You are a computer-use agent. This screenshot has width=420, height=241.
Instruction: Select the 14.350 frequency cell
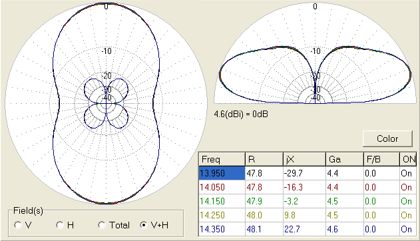pyautogui.click(x=222, y=229)
